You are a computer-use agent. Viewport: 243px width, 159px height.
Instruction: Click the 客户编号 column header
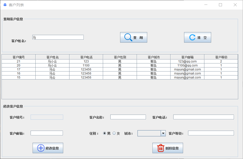(x=19, y=57)
